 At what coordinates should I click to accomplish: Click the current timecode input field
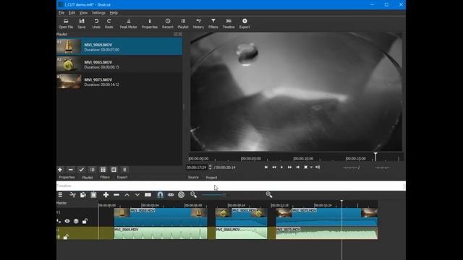(x=197, y=167)
